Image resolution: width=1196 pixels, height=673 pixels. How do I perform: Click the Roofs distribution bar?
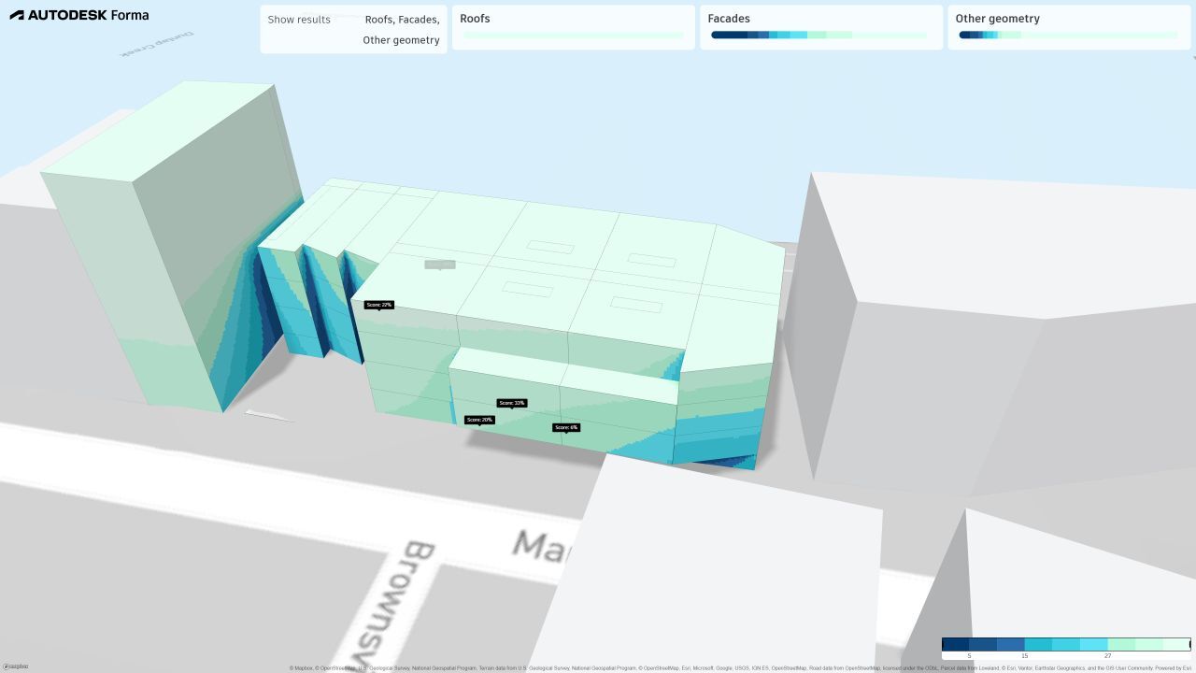pos(573,36)
